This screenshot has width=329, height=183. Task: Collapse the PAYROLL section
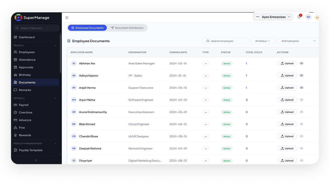(x=56, y=98)
